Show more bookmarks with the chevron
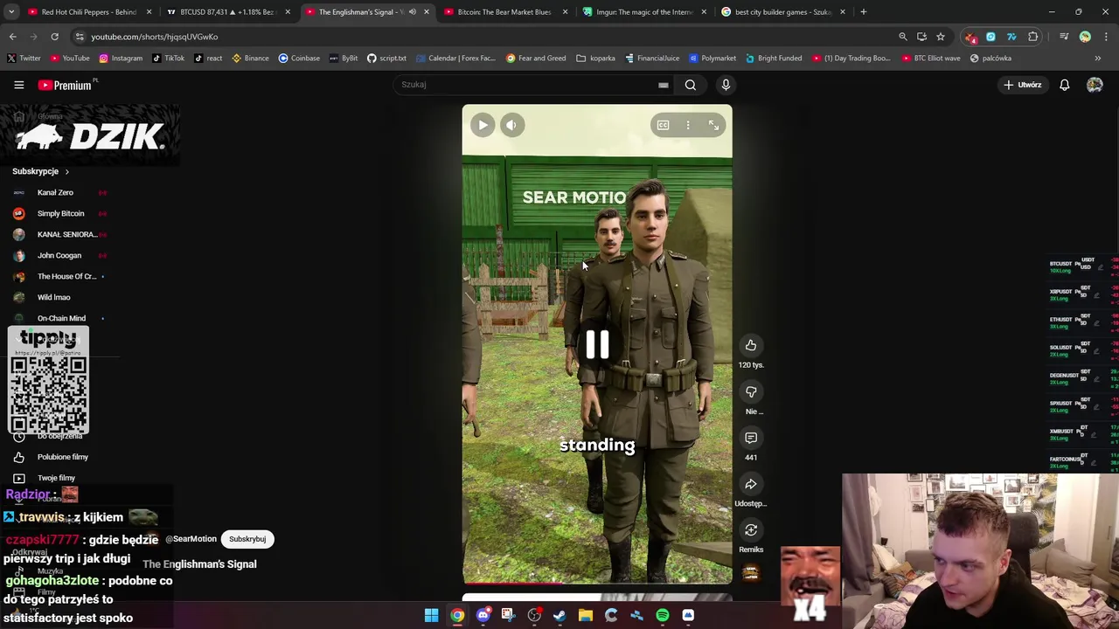This screenshot has height=629, width=1119. 1098,59
